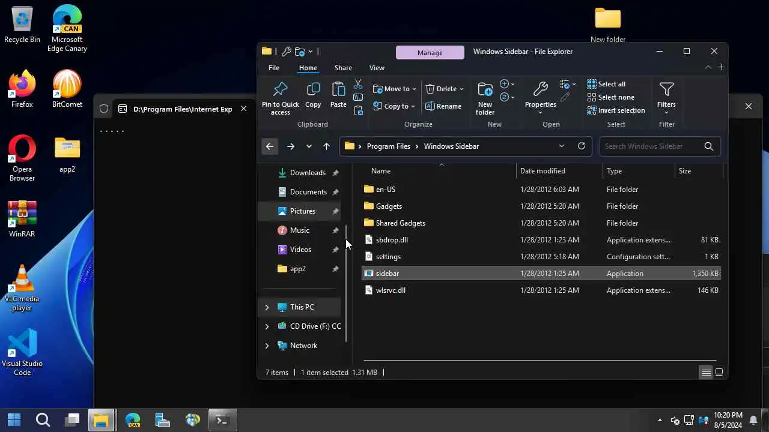Click the Copy button in Clipboard group

tap(313, 95)
